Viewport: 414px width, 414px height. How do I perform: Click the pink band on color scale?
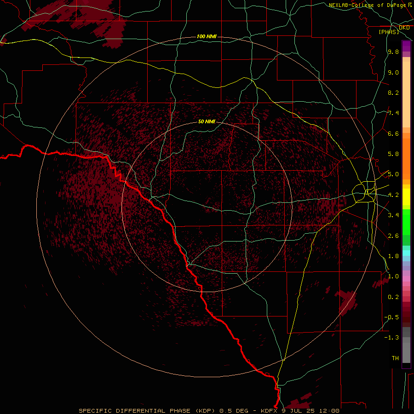[x=406, y=279]
